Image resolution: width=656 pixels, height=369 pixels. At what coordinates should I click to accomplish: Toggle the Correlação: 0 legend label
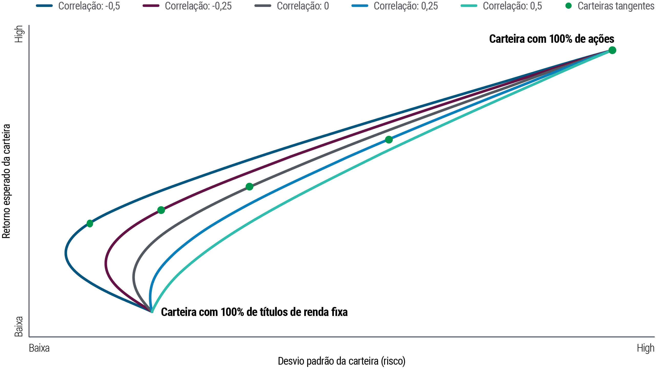(303, 6)
